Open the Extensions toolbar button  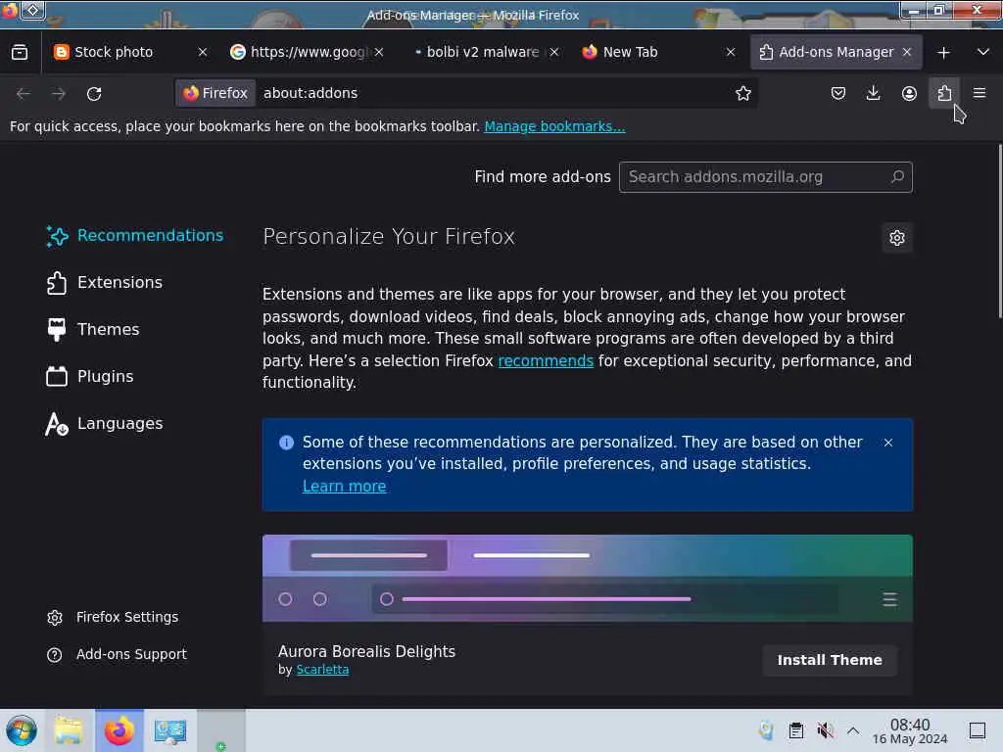(x=944, y=93)
